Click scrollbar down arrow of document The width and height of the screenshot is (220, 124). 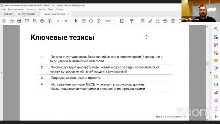coord(208,119)
